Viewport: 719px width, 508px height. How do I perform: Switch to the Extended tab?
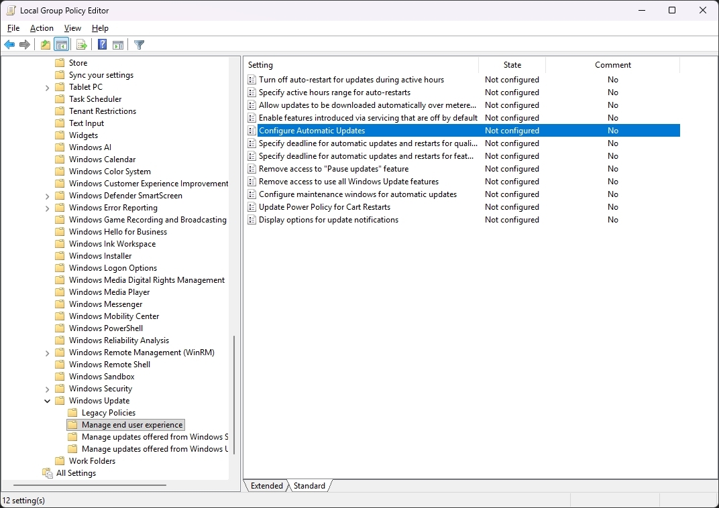(x=266, y=486)
